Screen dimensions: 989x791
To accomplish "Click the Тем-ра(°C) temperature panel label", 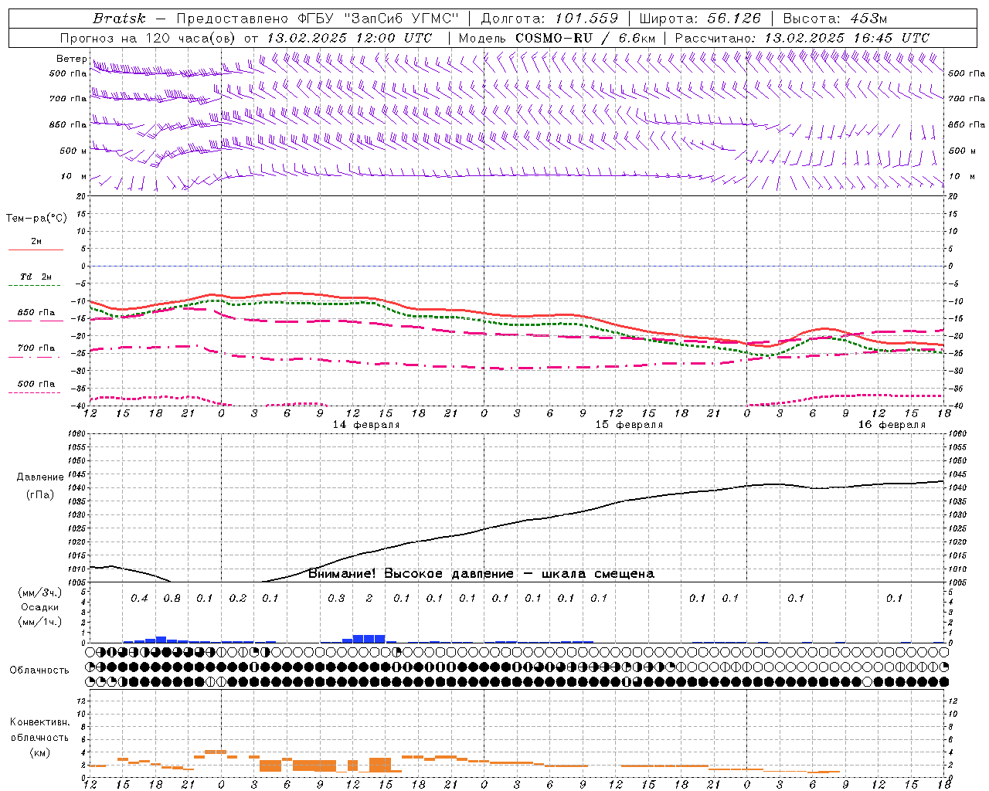I will coord(36,219).
